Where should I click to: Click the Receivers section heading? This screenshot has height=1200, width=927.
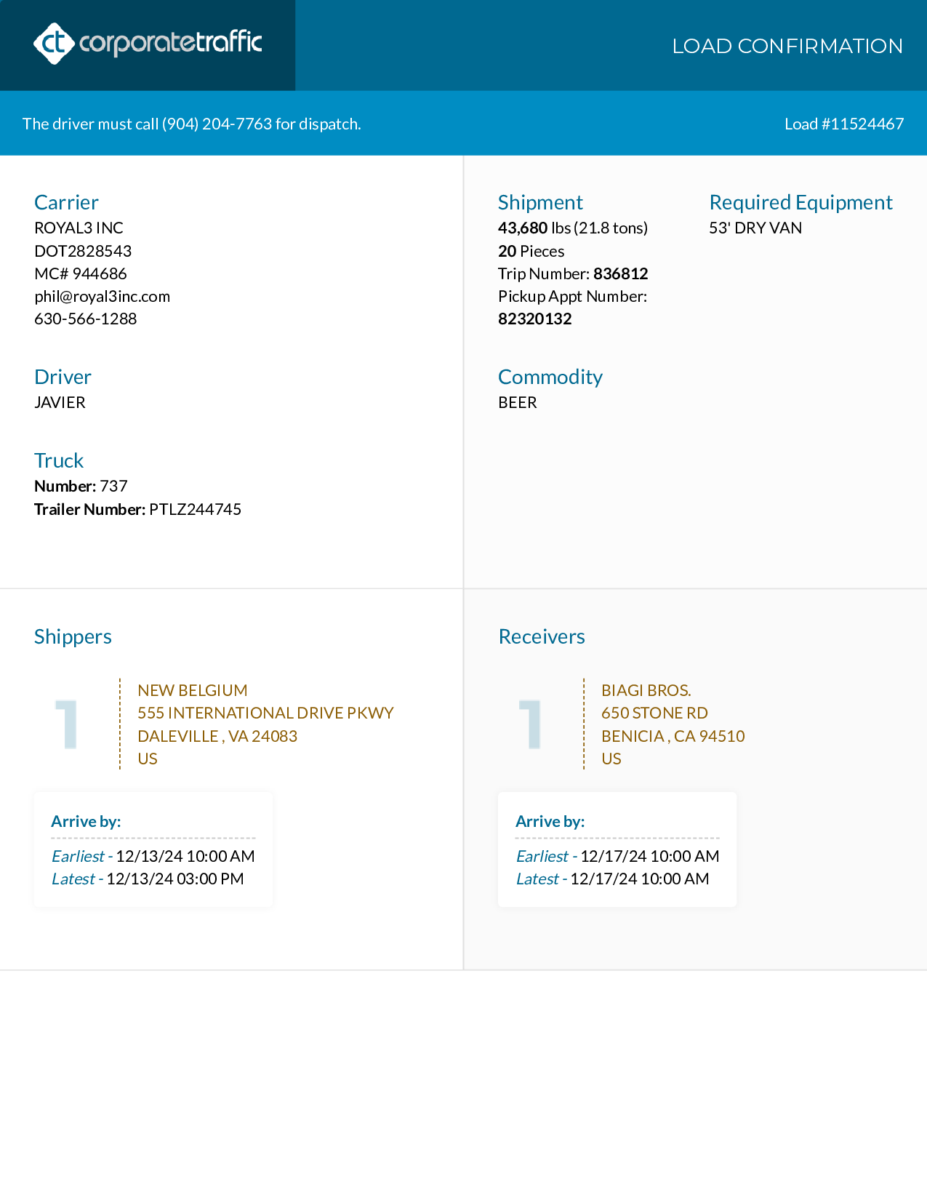pyautogui.click(x=542, y=636)
